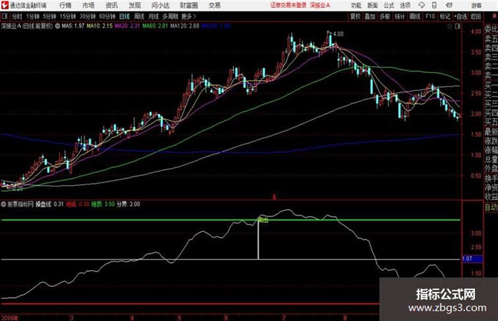This screenshot has width=498, height=321.
Task: Open the mail envelope icon
Action: tap(449, 5)
